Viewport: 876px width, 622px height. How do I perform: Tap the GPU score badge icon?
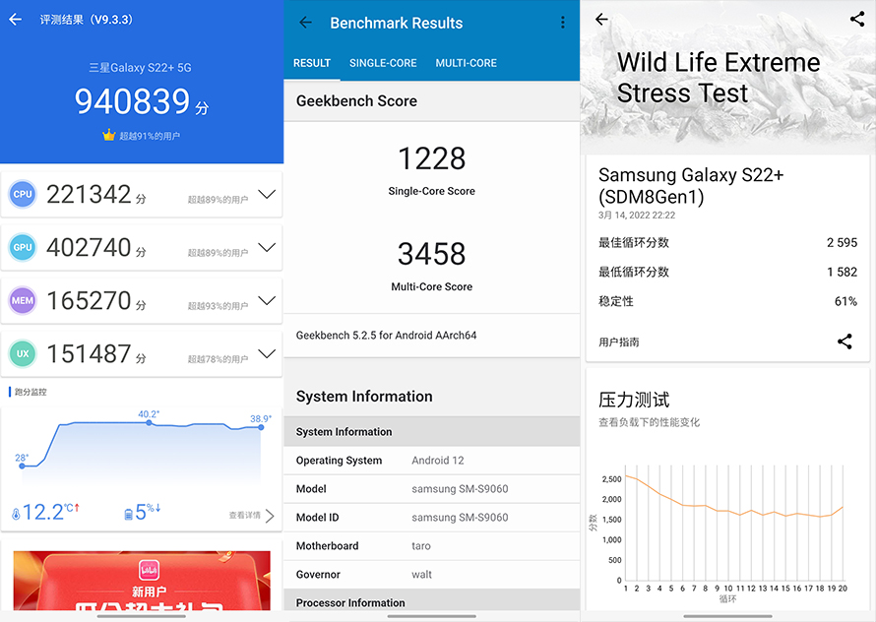coord(23,248)
